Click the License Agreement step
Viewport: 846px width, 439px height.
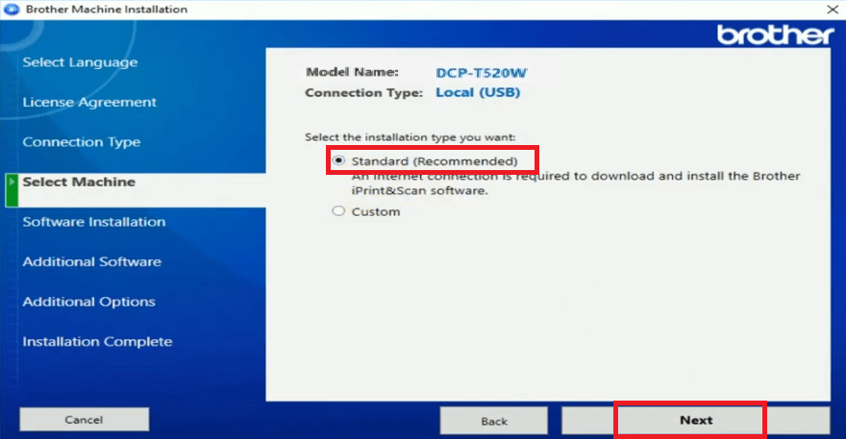(89, 102)
